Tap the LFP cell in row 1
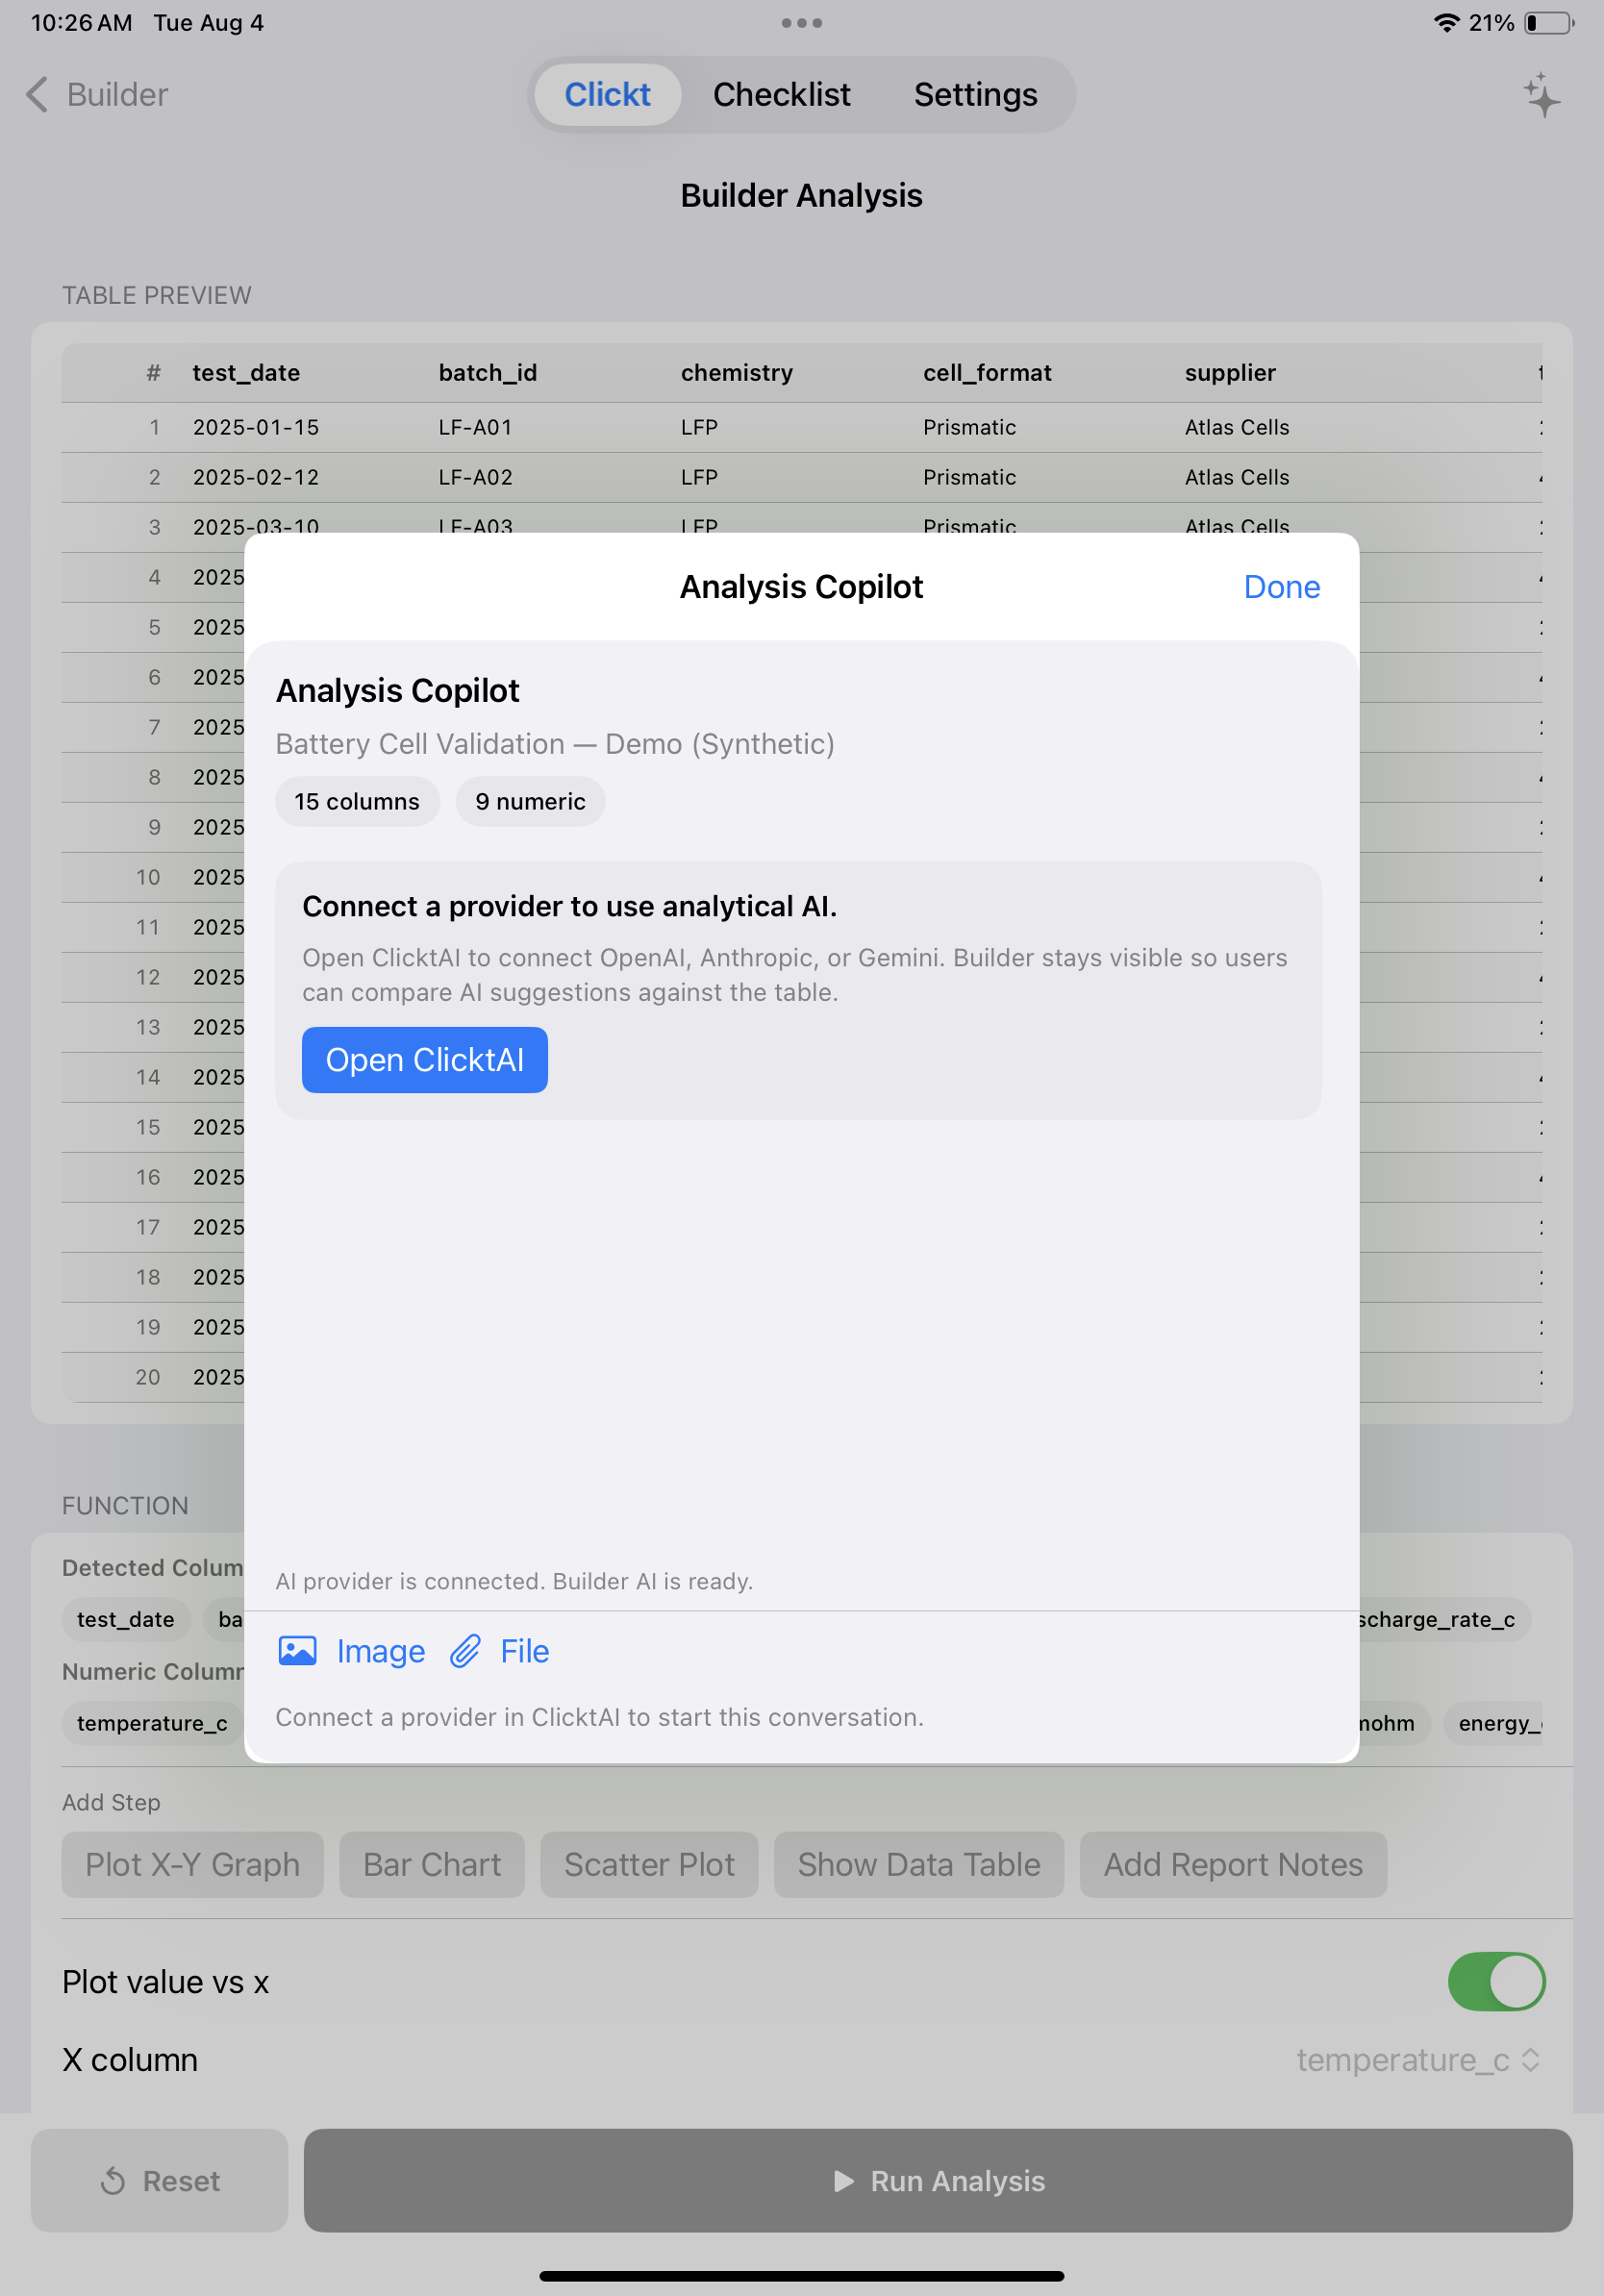1604x2296 pixels. pyautogui.click(x=699, y=428)
